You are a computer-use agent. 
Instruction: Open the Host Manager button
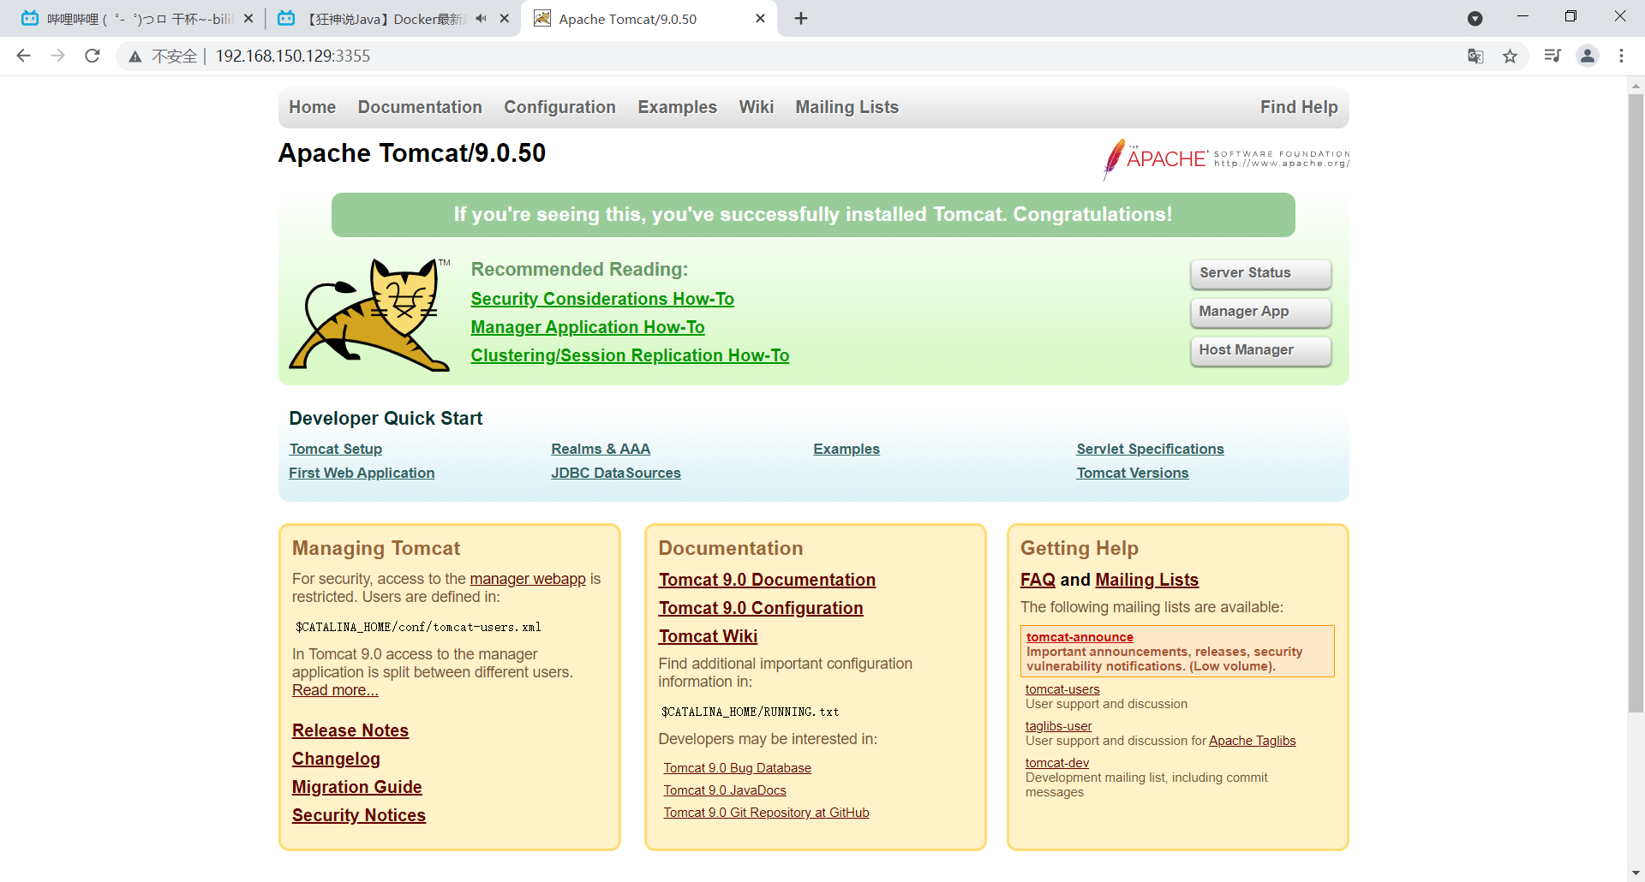1260,350
